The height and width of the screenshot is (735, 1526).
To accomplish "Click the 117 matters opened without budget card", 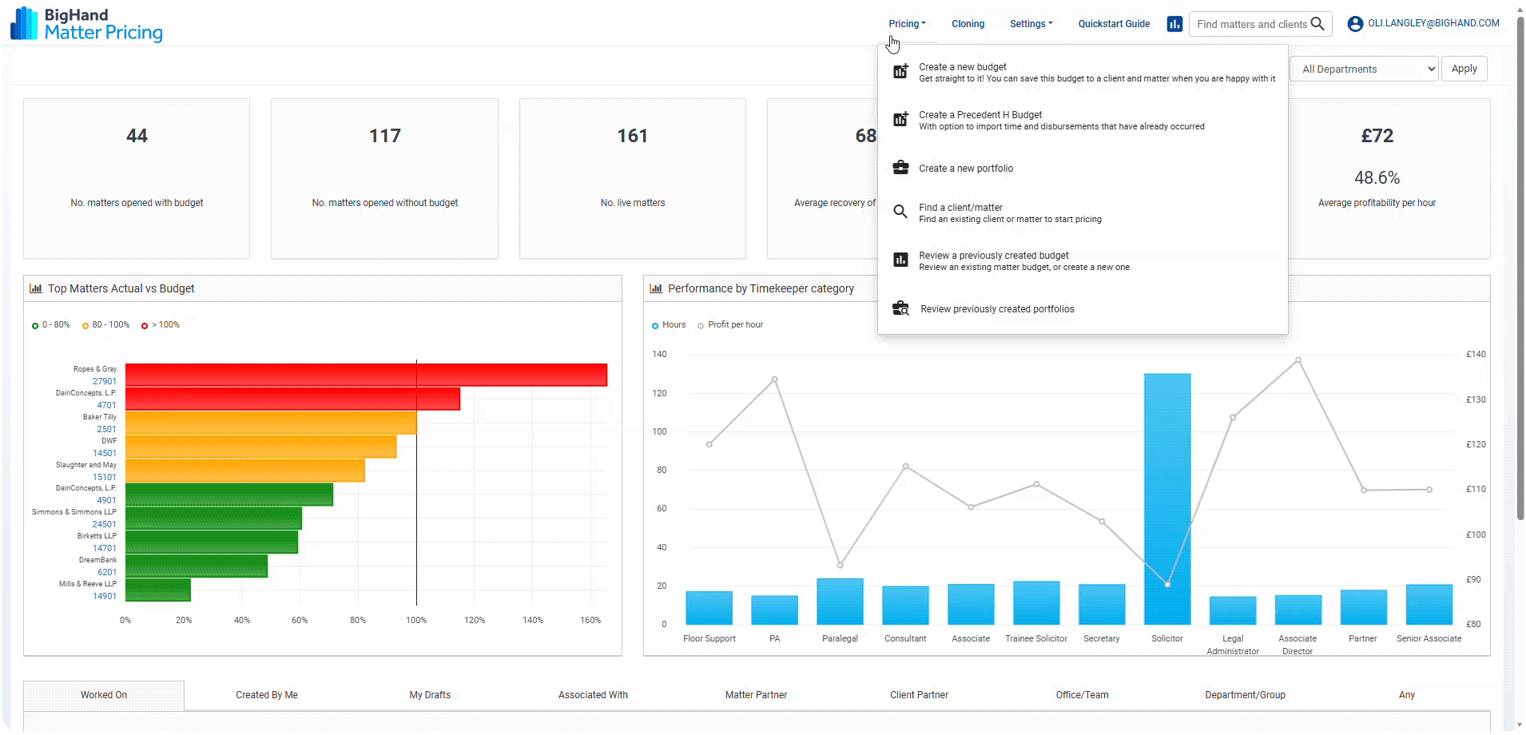I will point(385,178).
